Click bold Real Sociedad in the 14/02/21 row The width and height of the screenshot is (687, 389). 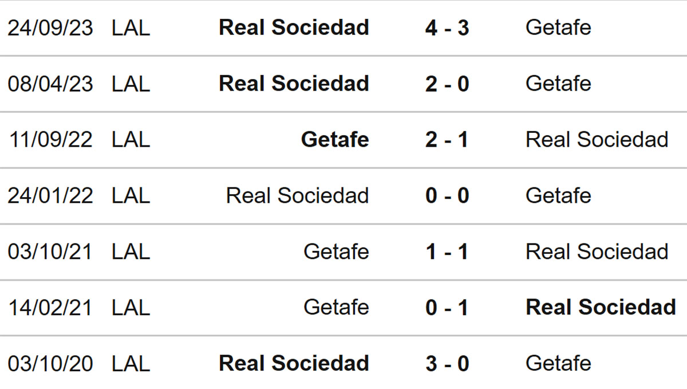[601, 308]
